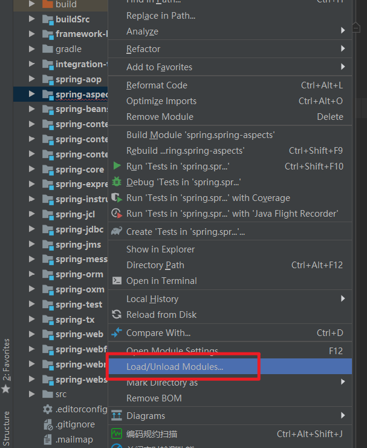Expand the spring-test module arrow
Screen dimensions: 367x448
(32, 304)
